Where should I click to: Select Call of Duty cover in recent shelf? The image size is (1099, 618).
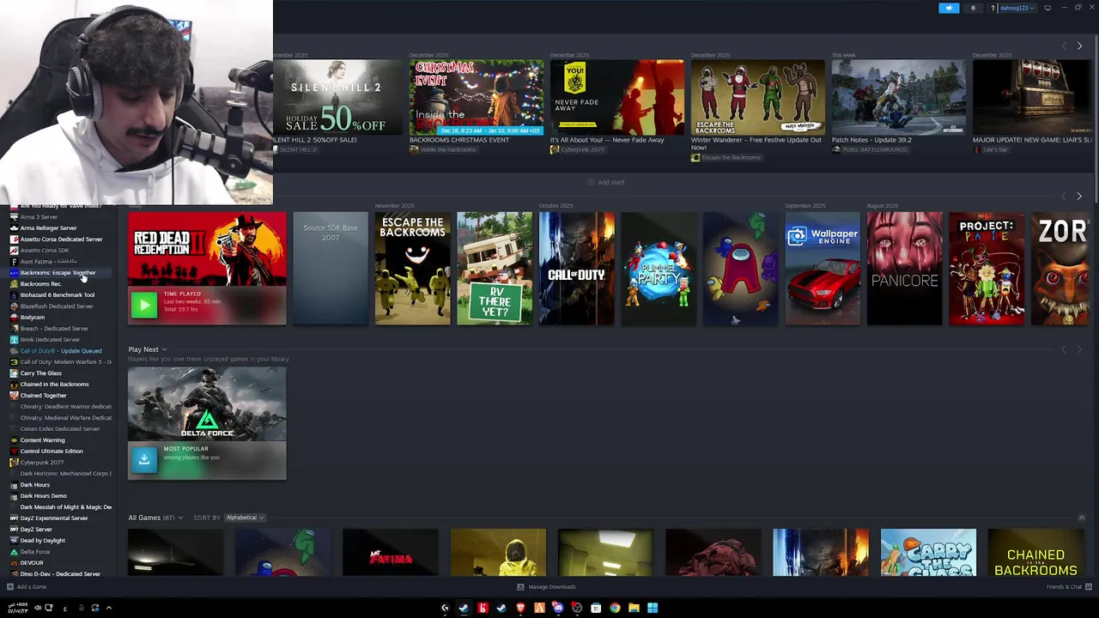click(577, 269)
